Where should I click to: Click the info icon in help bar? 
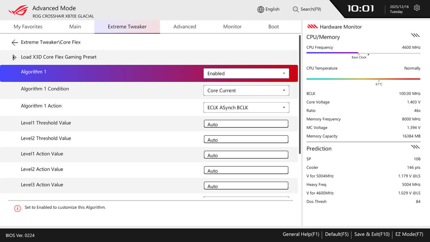point(18,208)
